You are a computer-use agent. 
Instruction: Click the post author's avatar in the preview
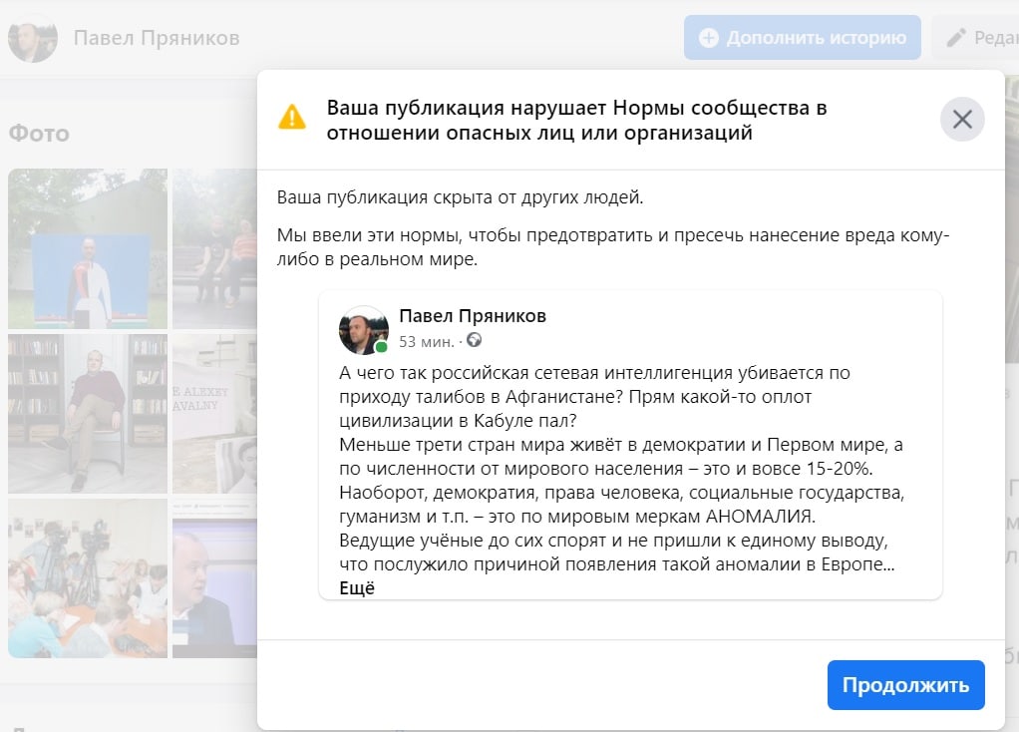click(x=364, y=330)
